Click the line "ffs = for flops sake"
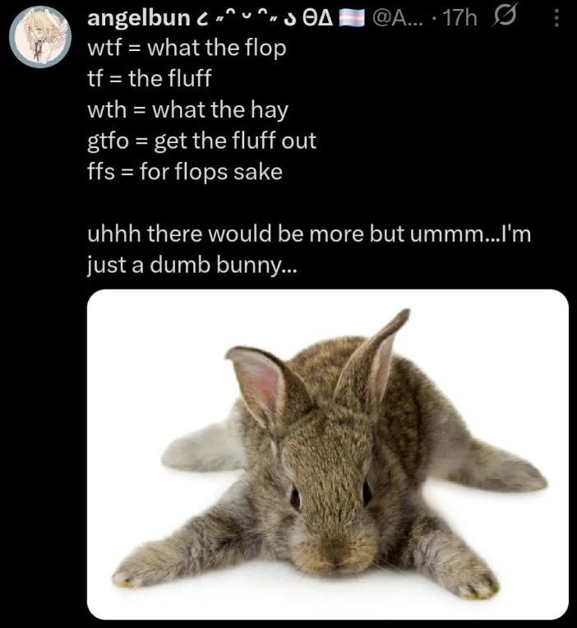The height and width of the screenshot is (628, 577). (184, 172)
